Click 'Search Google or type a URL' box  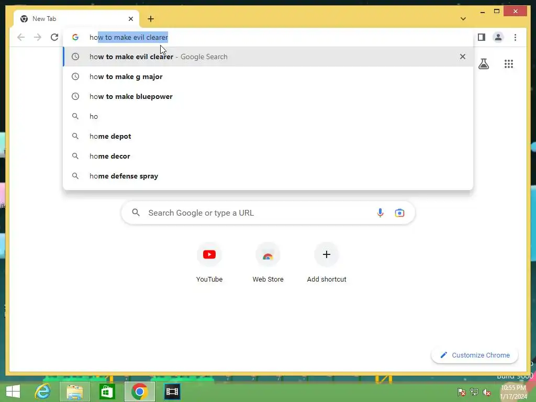click(x=268, y=213)
